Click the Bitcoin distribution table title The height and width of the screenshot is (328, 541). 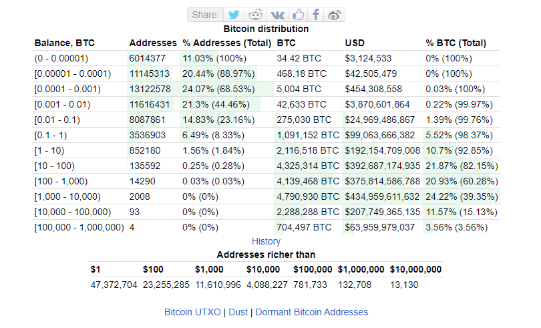[x=266, y=29]
